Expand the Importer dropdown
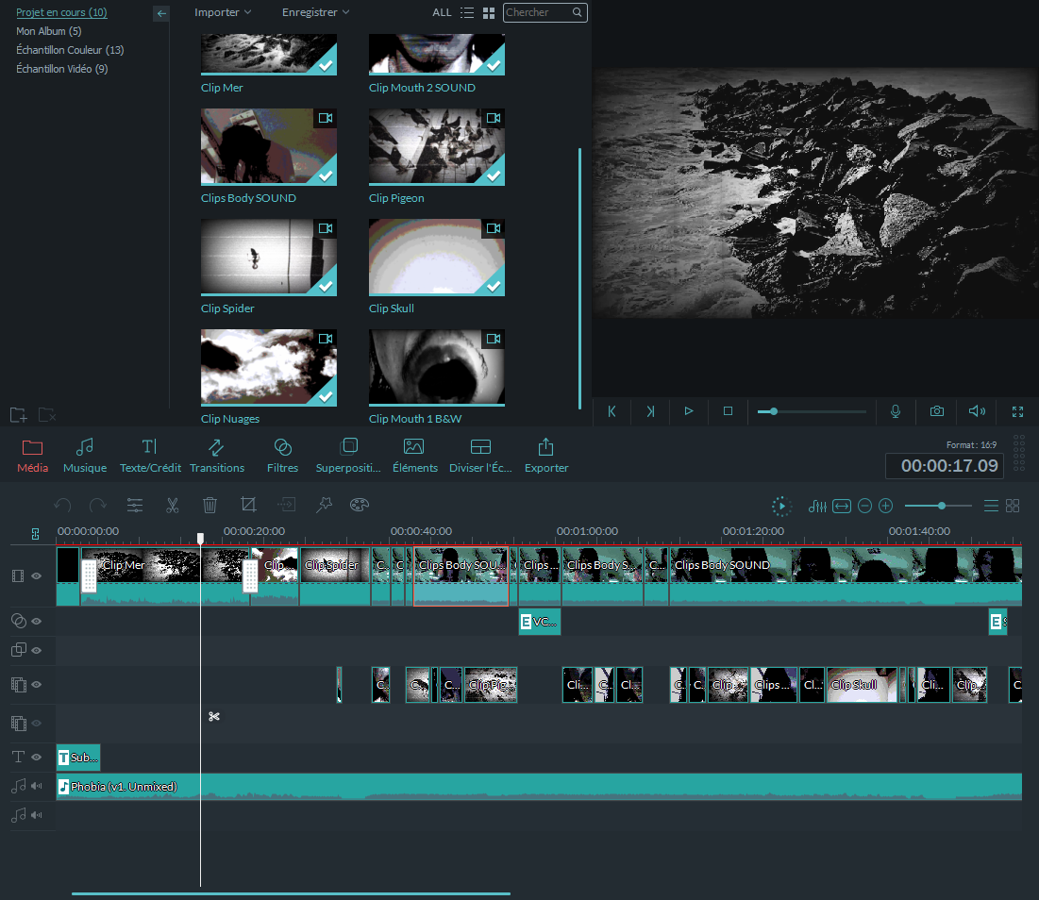Viewport: 1039px width, 900px height. tap(223, 12)
